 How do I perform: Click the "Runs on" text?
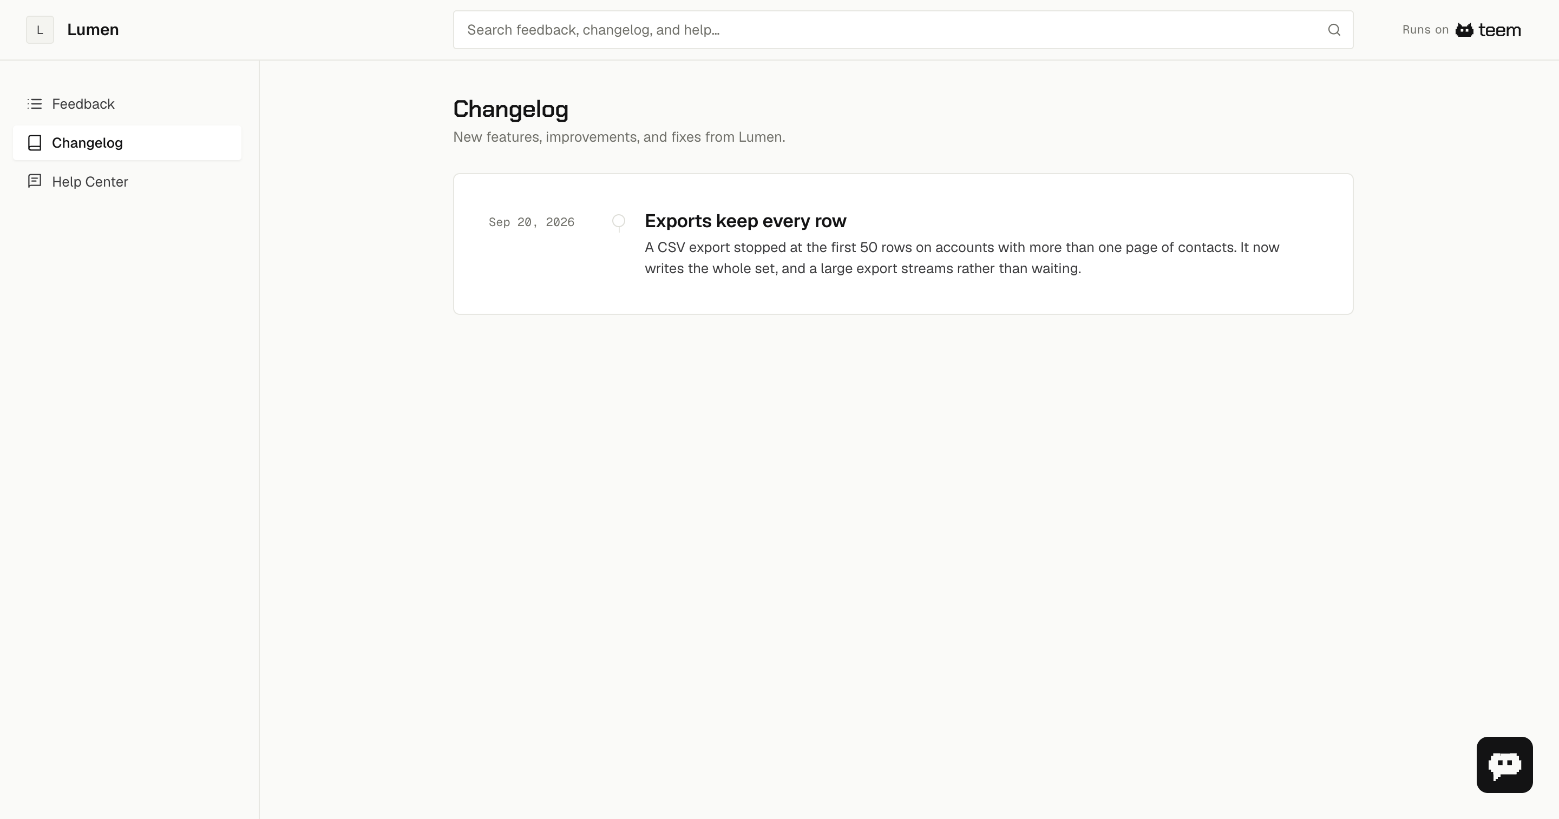[1425, 30]
